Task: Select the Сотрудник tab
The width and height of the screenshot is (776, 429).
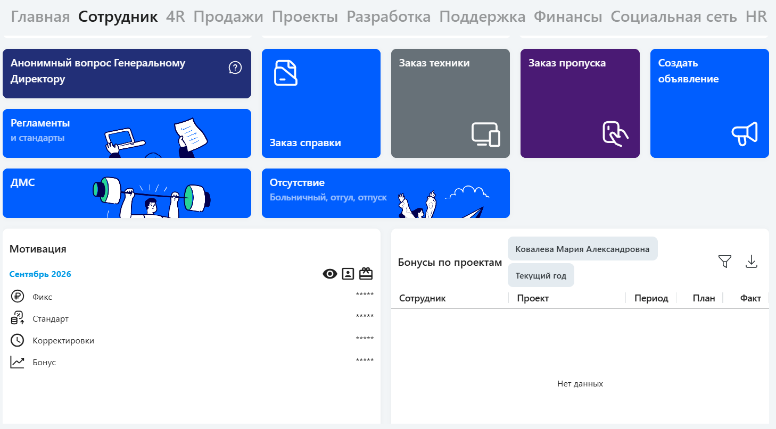Action: click(118, 16)
